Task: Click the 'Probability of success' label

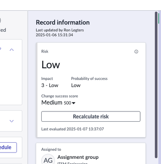Action: coord(89,79)
